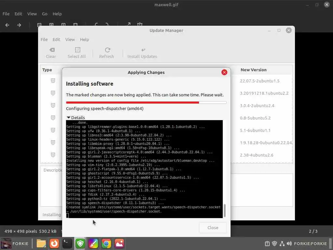The width and height of the screenshot is (333, 250).
Task: Select version 3.20191218.1ubuntu2.2 cell
Action: point(264,93)
